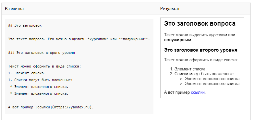Click the bold word полужирным in result
The image size is (253, 122).
click(x=177, y=40)
